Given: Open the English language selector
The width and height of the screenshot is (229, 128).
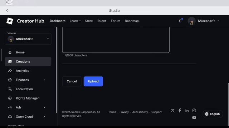Looking at the screenshot, I should [x=213, y=114].
